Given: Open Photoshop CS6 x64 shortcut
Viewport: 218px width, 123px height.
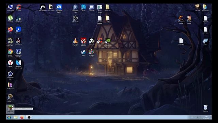Looking at the screenshot, I should (18, 53).
